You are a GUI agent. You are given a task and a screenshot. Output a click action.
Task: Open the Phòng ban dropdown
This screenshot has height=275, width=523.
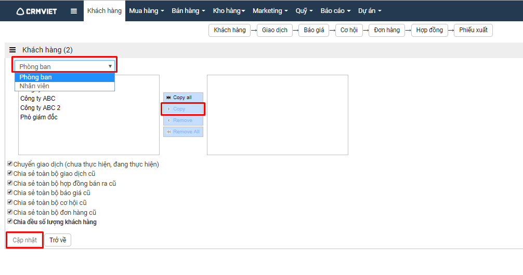65,66
